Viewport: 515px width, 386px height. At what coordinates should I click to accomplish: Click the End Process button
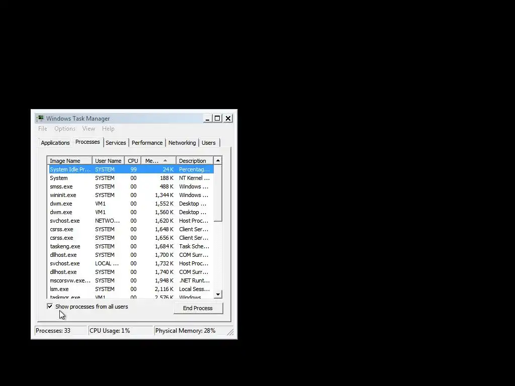click(198, 308)
